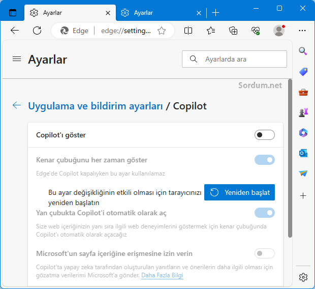Minimize the Edge window
This screenshot has width=315, height=289.
point(256,9)
